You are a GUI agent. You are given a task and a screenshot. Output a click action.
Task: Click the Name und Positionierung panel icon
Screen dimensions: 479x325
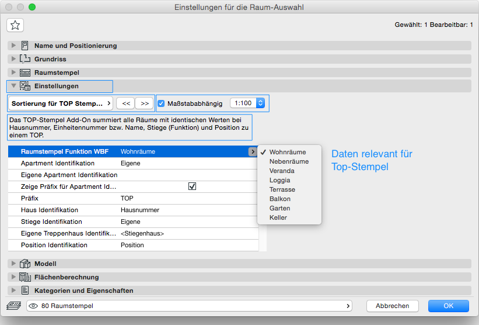25,46
